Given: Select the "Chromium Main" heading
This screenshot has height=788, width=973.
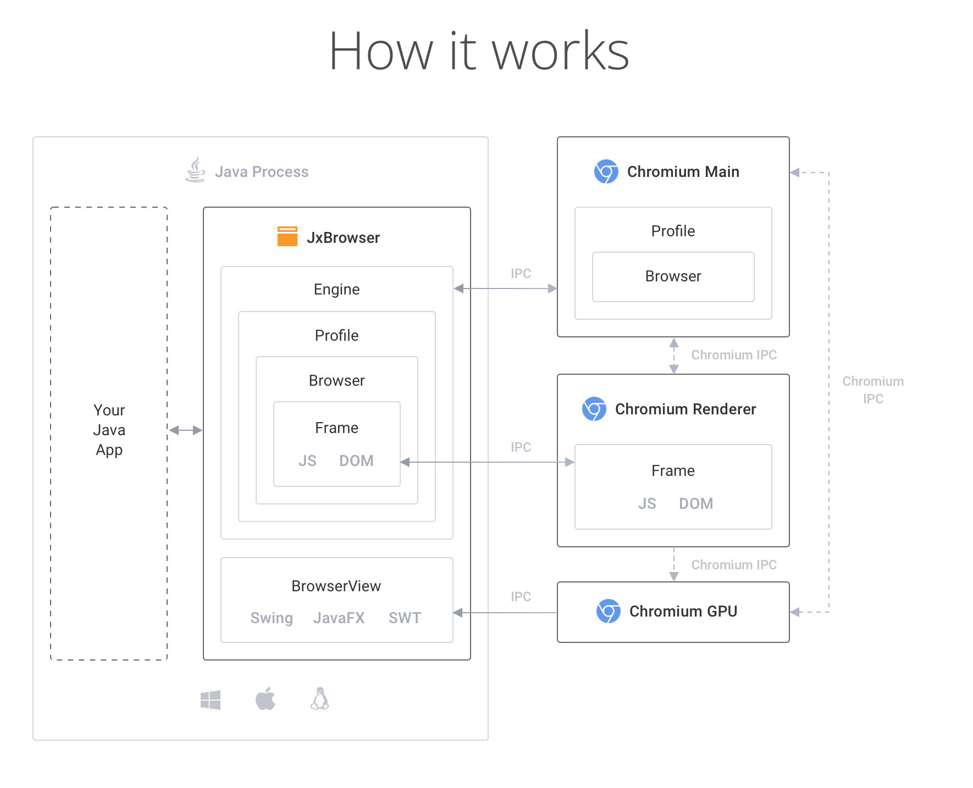Looking at the screenshot, I should point(683,171).
